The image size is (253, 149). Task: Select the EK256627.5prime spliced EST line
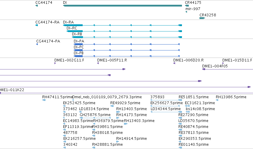[165, 106]
